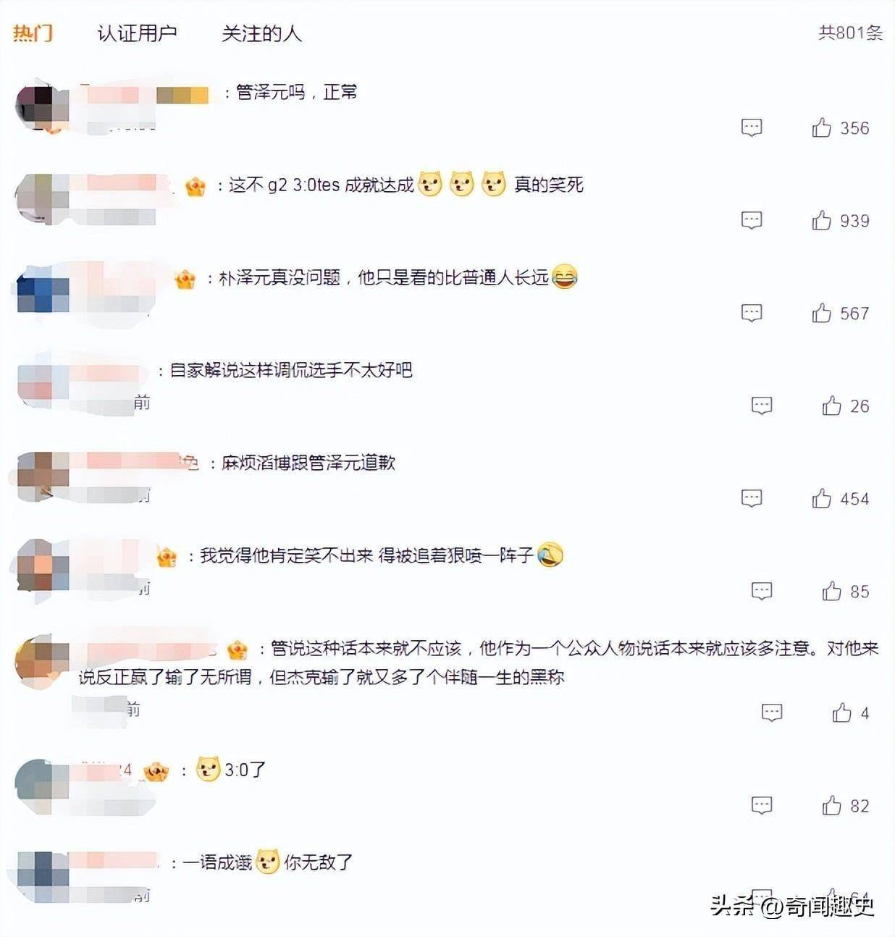Viewport: 895px width, 937px height.
Task: Reply to the 我觉得他肯定笑不出来 comment
Action: [x=762, y=592]
